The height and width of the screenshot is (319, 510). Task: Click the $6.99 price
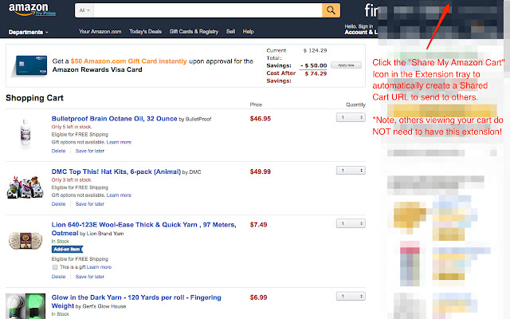258,297
